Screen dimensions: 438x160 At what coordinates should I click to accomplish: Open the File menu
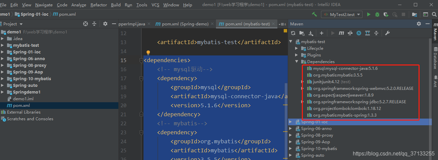click(3, 5)
